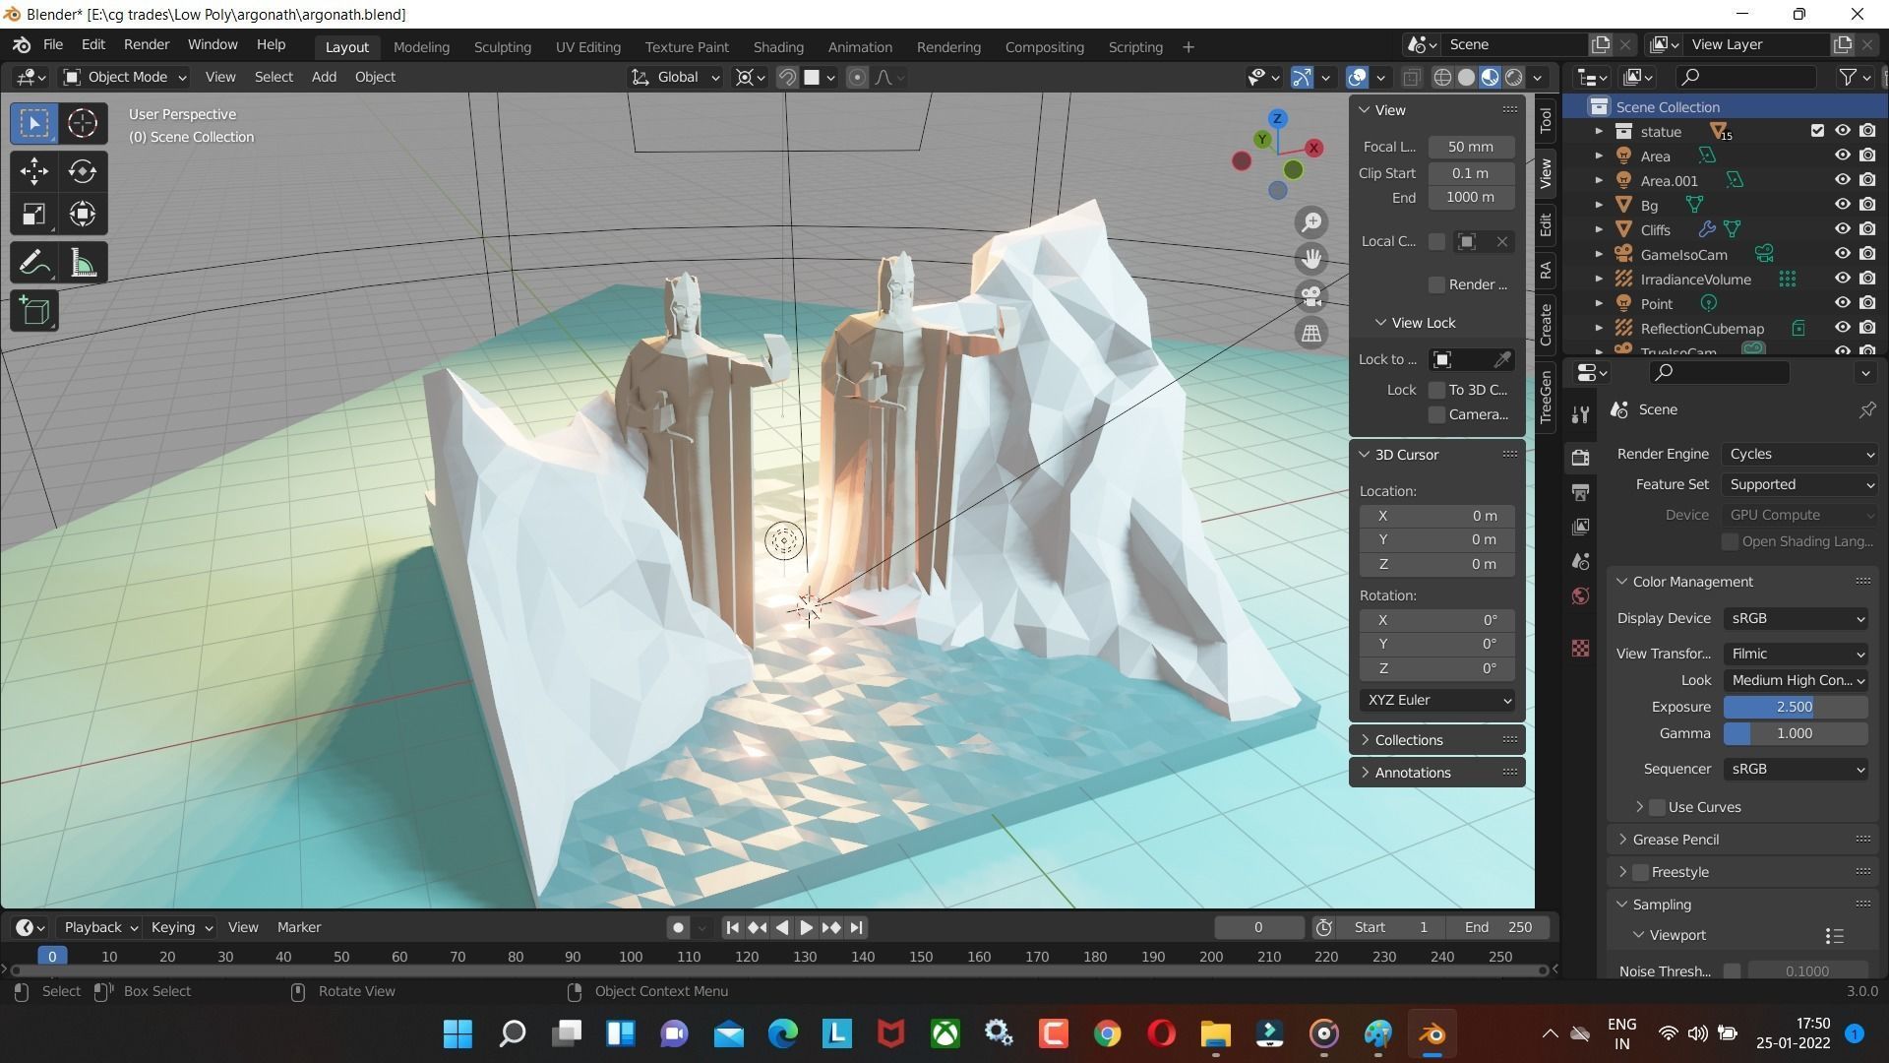Switch to rendered viewport shading
This screenshot has width=1889, height=1063.
click(1514, 77)
